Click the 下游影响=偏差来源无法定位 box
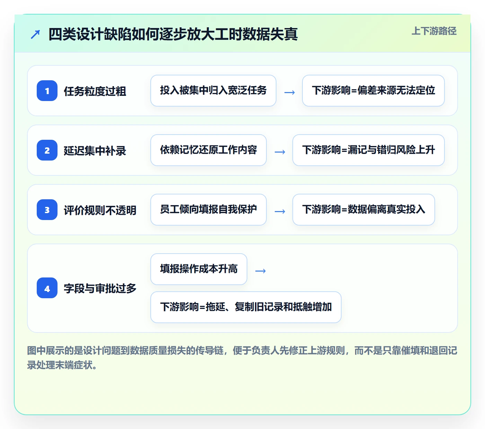Screen dimensions: 485x429 pyautogui.click(x=373, y=91)
